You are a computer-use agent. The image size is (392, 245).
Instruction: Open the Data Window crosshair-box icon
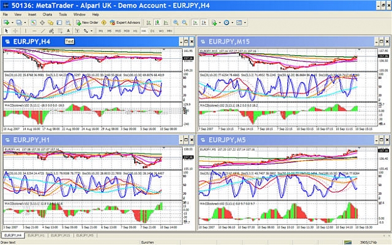[42, 23]
